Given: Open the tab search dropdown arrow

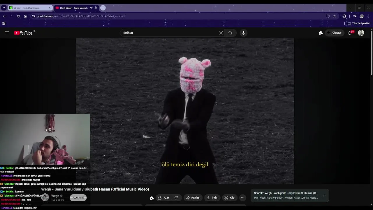Looking at the screenshot, I should click(x=4, y=8).
